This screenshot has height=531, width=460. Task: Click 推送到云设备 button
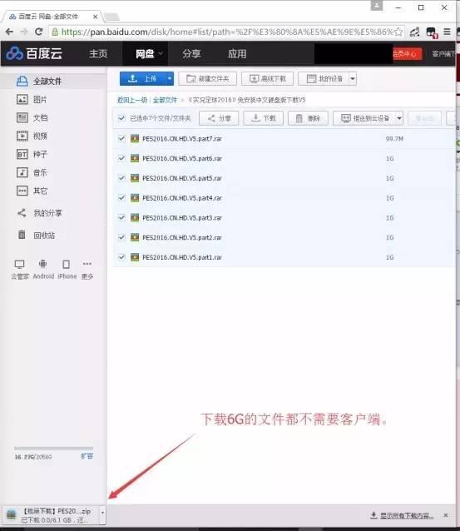pos(364,118)
